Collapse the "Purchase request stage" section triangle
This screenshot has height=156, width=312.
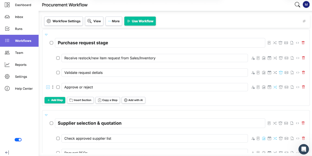pyautogui.click(x=46, y=34)
